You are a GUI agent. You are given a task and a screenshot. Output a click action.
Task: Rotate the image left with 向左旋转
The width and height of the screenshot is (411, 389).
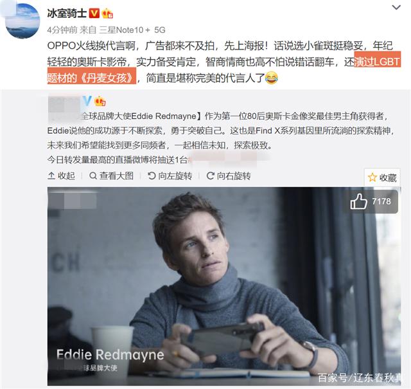[x=170, y=176]
